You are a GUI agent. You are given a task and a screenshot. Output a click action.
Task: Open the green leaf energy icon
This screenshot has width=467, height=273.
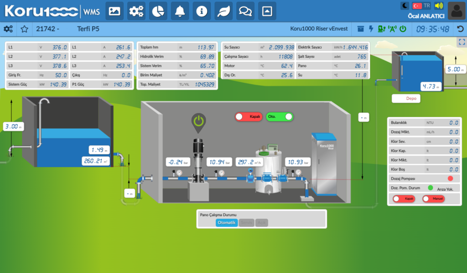[223, 11]
